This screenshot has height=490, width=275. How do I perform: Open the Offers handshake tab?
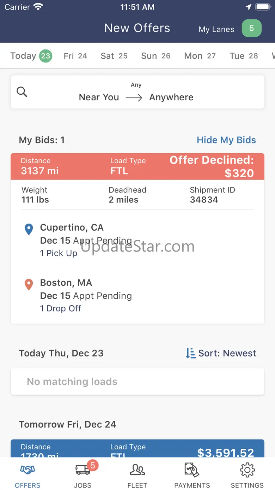(x=28, y=470)
